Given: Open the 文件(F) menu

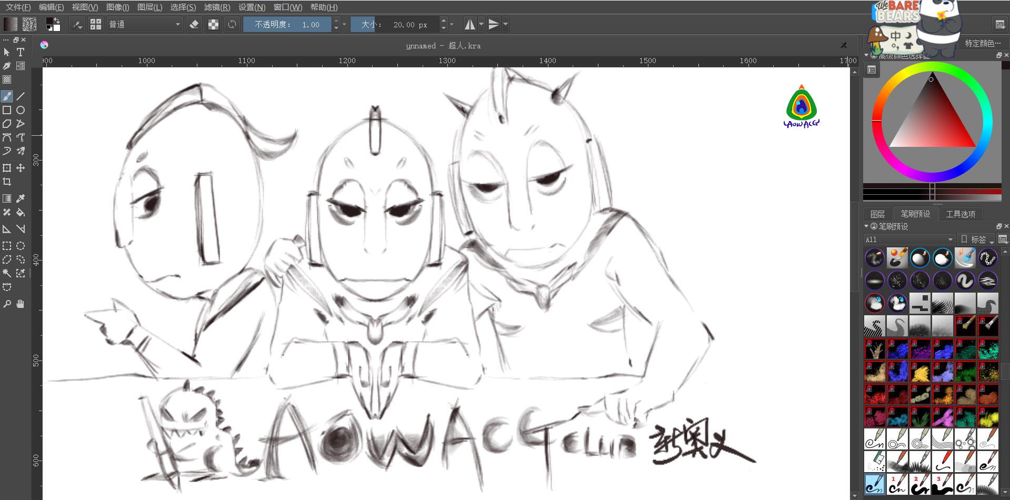Looking at the screenshot, I should [x=18, y=7].
